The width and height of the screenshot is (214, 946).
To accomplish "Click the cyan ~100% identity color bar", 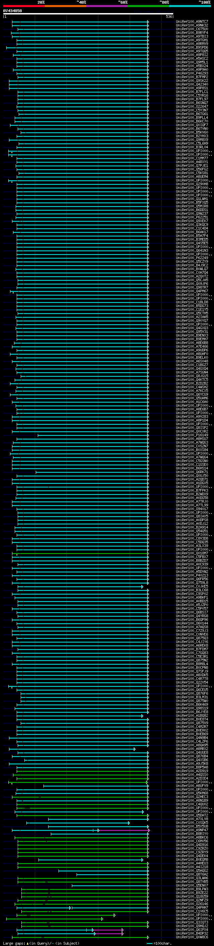I will (x=190, y=6).
